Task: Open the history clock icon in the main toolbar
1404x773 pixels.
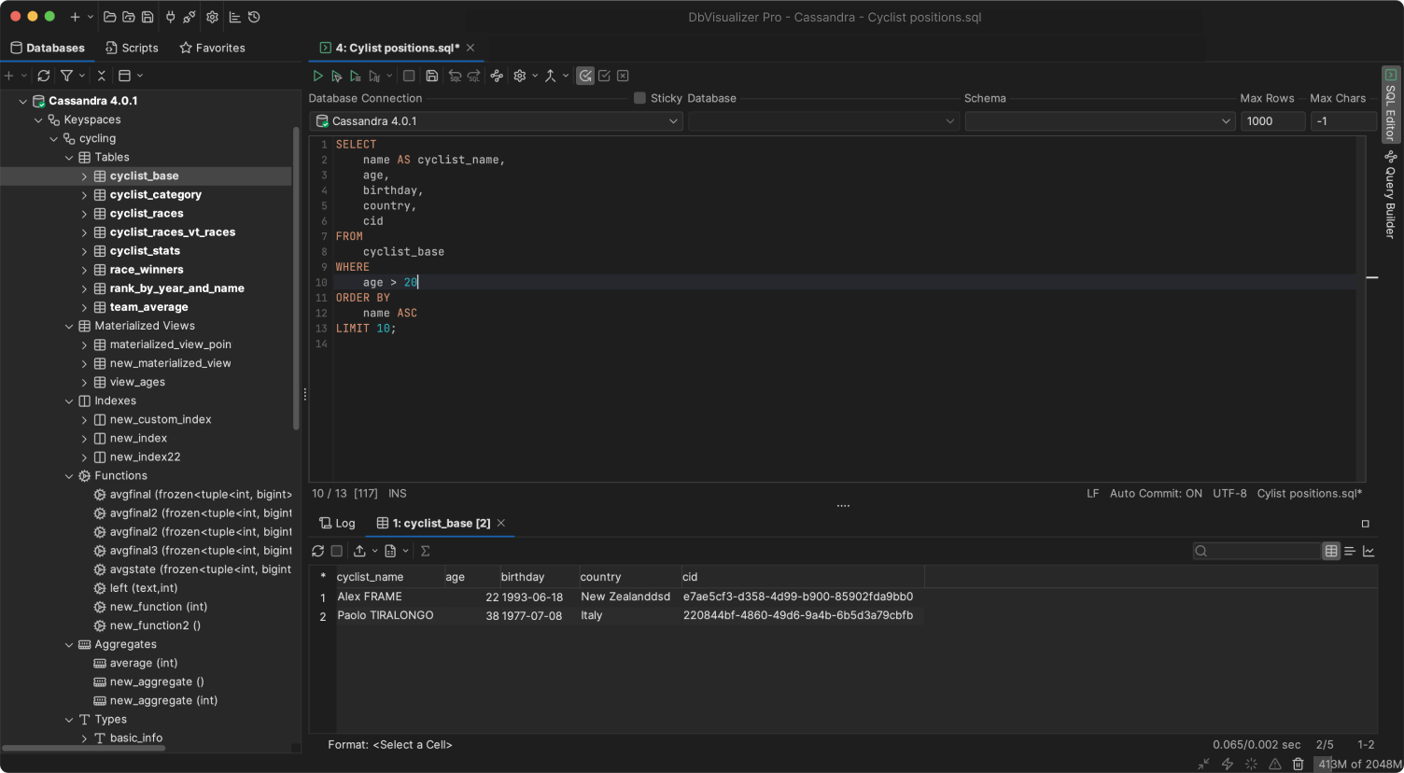Action: click(x=254, y=17)
